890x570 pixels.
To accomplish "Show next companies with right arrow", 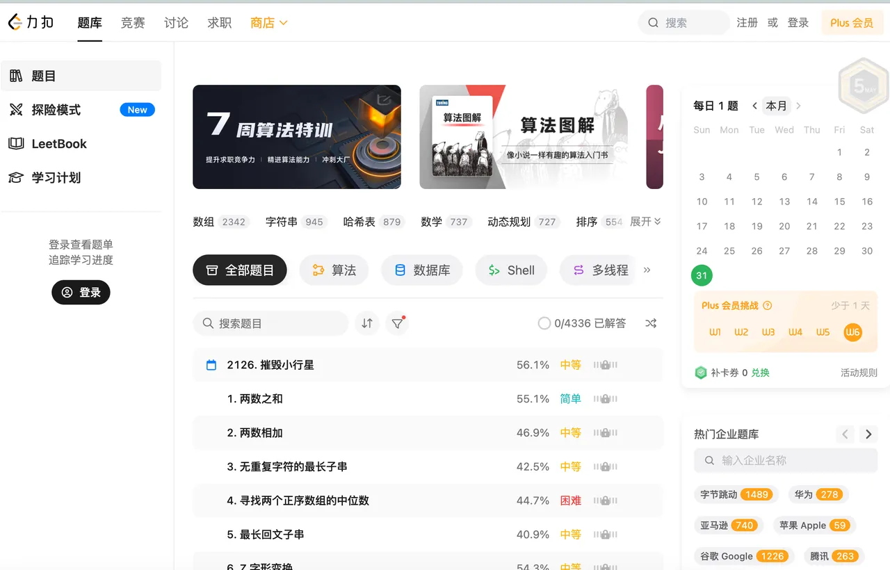I will point(868,434).
